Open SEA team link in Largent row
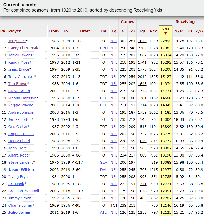Screen dimensions: 204x216 [x=104, y=163]
